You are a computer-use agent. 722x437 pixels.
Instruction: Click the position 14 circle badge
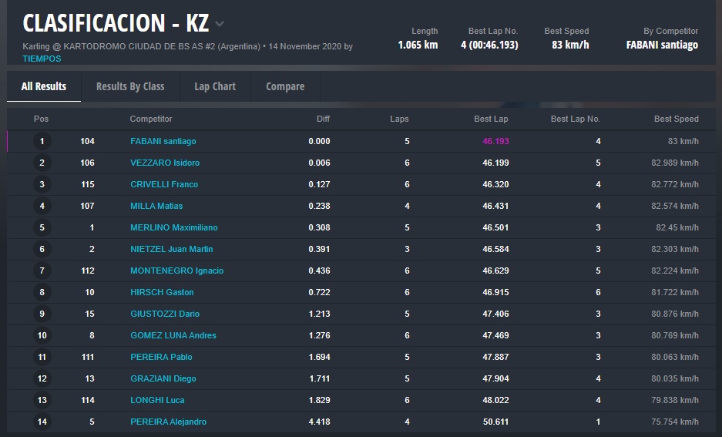[42, 422]
